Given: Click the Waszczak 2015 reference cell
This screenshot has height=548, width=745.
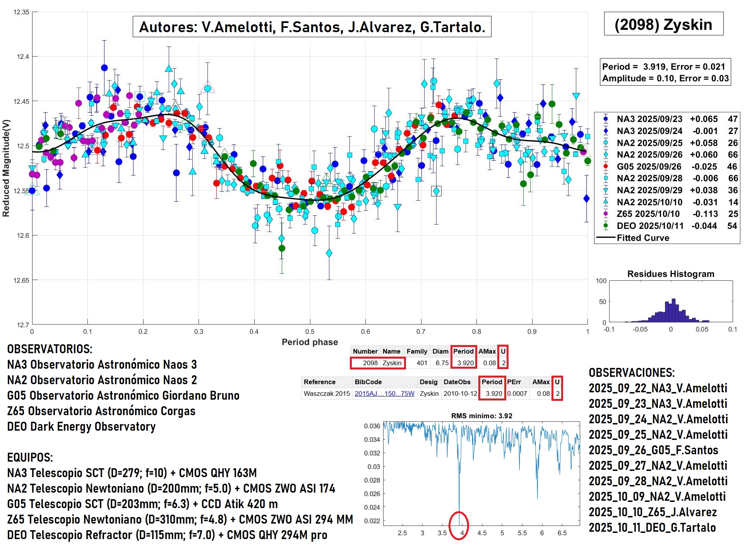Looking at the screenshot, I should [326, 393].
